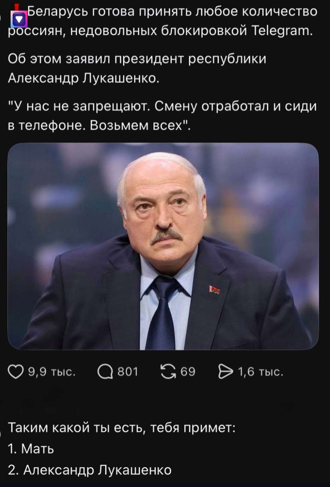Open comment 'Таким какой ты есть'
Image resolution: width=330 pixels, height=487 pixels.
(122, 428)
